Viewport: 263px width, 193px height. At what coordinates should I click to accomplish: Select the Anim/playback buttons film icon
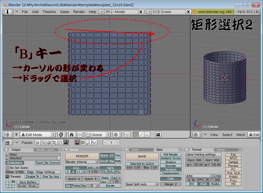(83, 143)
